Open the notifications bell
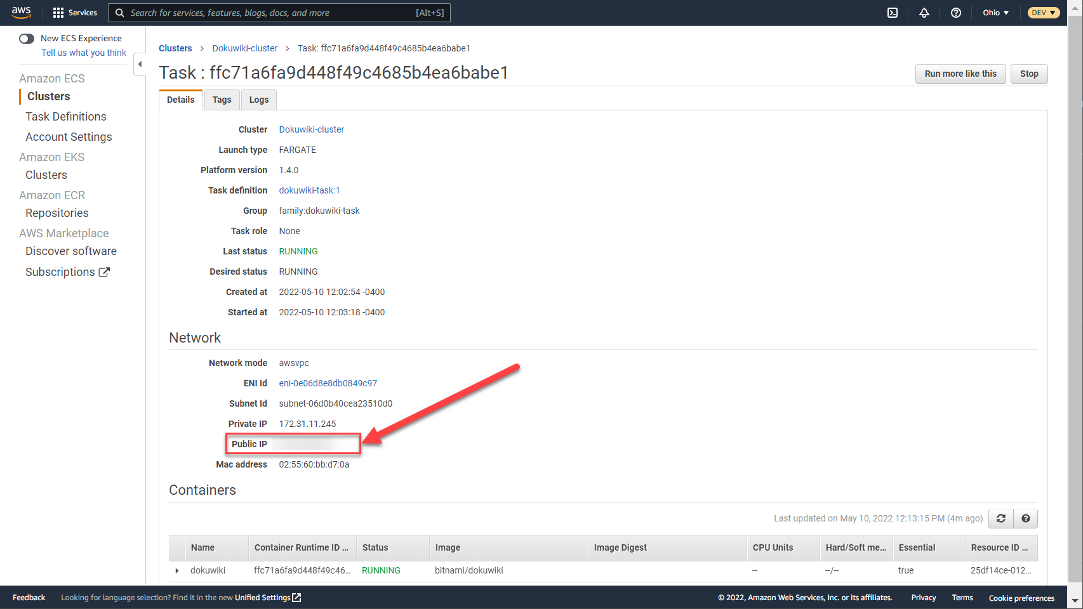The height and width of the screenshot is (609, 1083). 924,13
